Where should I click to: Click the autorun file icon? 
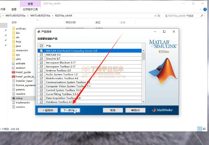13,68
